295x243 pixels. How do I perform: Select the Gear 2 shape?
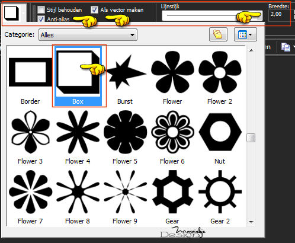point(220,197)
